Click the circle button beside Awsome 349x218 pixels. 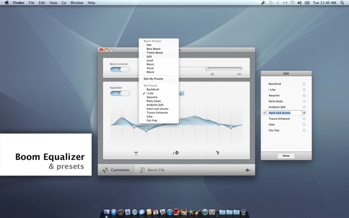[304, 95]
